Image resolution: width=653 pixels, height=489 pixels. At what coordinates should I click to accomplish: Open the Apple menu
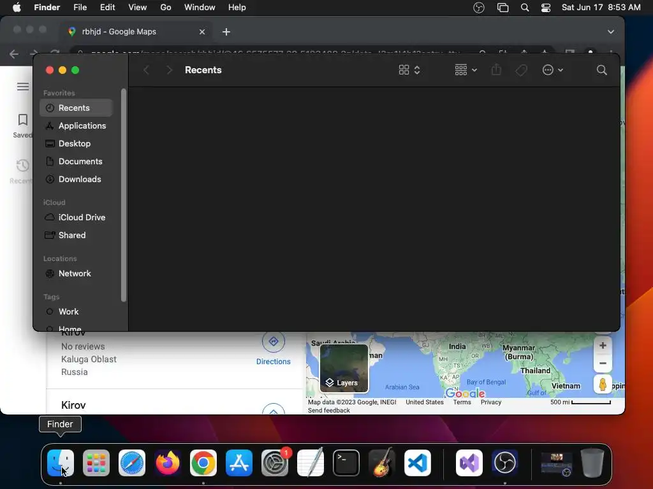tap(17, 8)
